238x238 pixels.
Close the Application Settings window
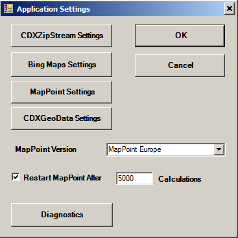pos(229,9)
